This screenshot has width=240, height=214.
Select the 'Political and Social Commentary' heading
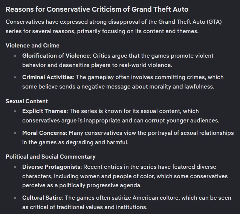click(50, 157)
